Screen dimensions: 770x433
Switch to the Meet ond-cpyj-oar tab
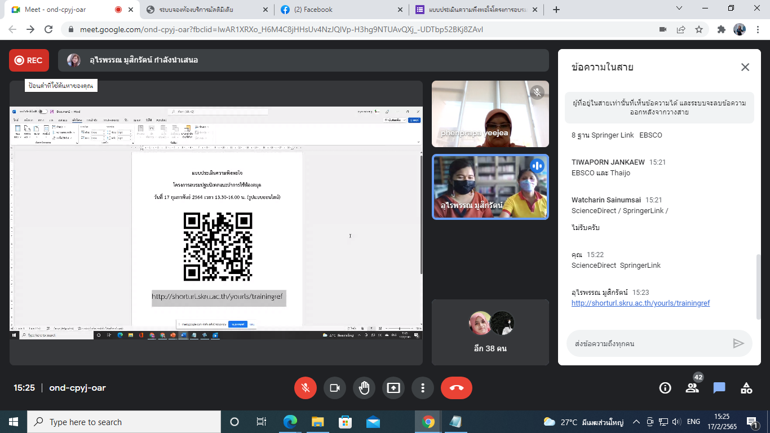tap(62, 10)
